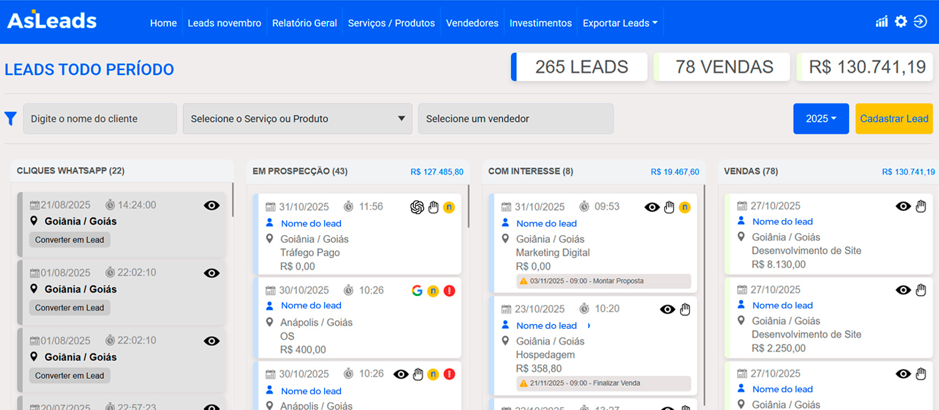Click the Google icon on the OS lead
Image resolution: width=939 pixels, height=410 pixels.
click(416, 291)
